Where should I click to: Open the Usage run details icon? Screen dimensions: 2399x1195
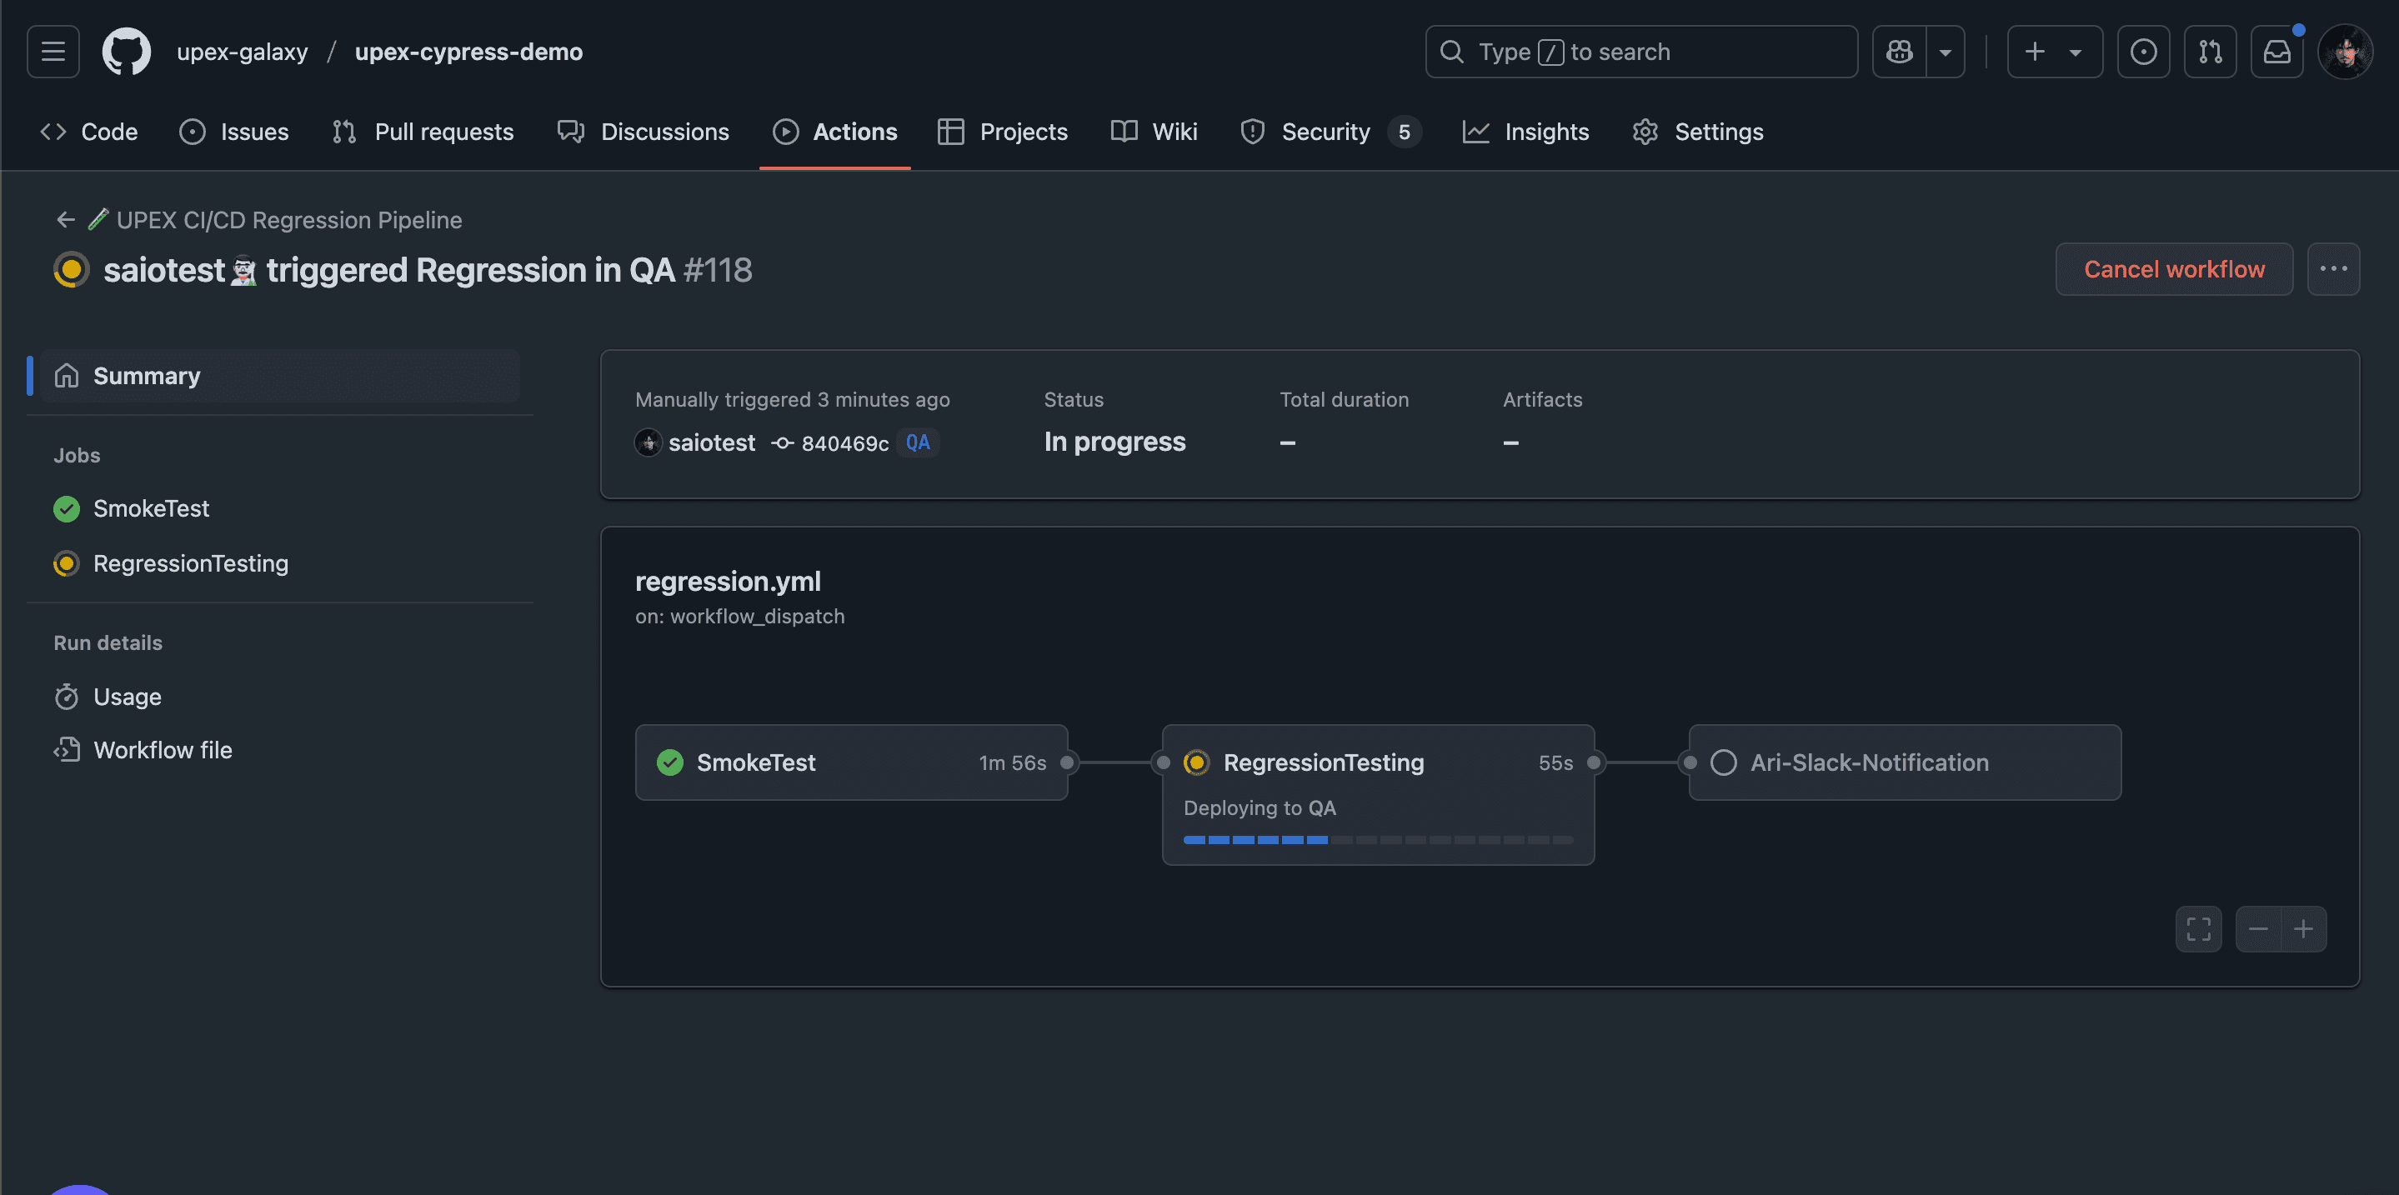[66, 696]
